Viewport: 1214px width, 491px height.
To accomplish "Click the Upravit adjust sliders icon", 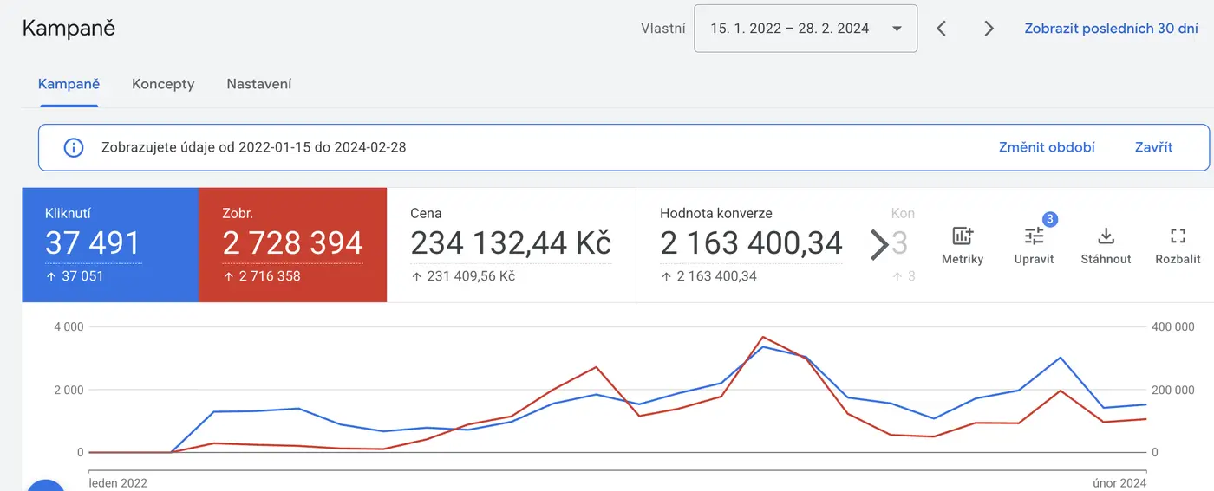I will (1034, 236).
